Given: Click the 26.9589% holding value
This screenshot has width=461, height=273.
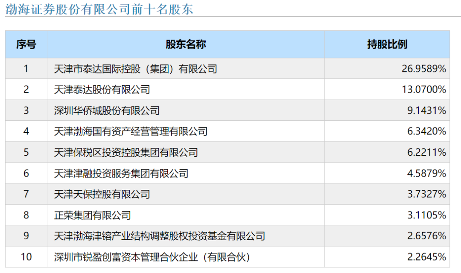Looking at the screenshot, I should tap(424, 69).
